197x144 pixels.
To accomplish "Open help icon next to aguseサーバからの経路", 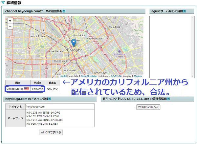I will click(x=184, y=11).
